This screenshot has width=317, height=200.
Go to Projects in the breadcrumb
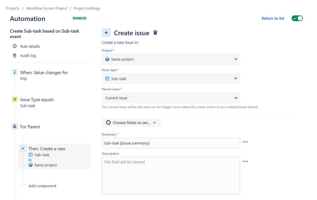pyautogui.click(x=13, y=8)
